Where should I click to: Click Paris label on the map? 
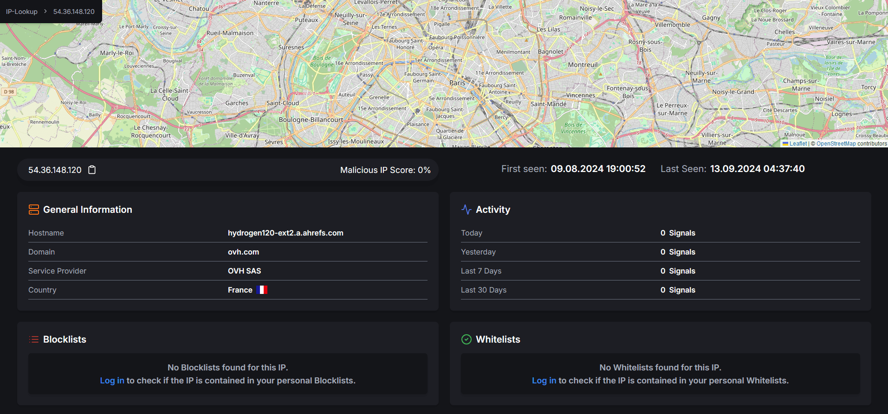tap(457, 83)
